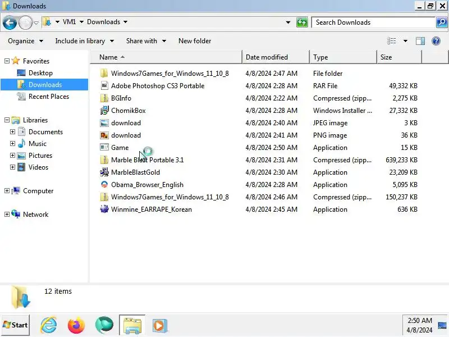The width and height of the screenshot is (449, 337).
Task: Click the Show desktop tray icon
Action: point(442,325)
